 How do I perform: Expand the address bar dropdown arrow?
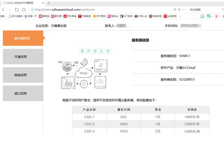click(x=184, y=10)
